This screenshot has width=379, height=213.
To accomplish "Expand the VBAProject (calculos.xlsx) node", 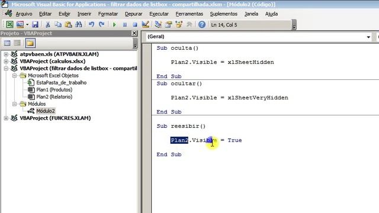I will (6, 62).
